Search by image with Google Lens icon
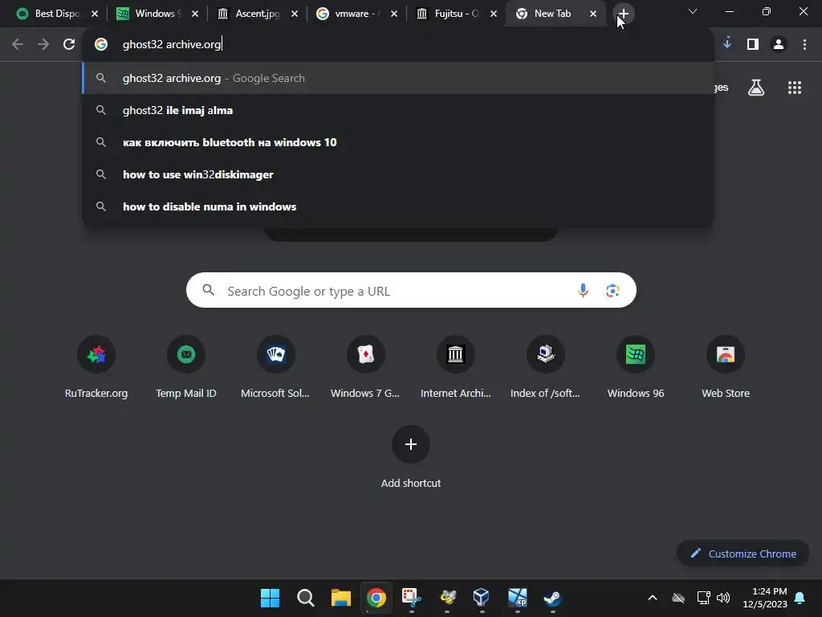This screenshot has height=617, width=822. [x=612, y=290]
